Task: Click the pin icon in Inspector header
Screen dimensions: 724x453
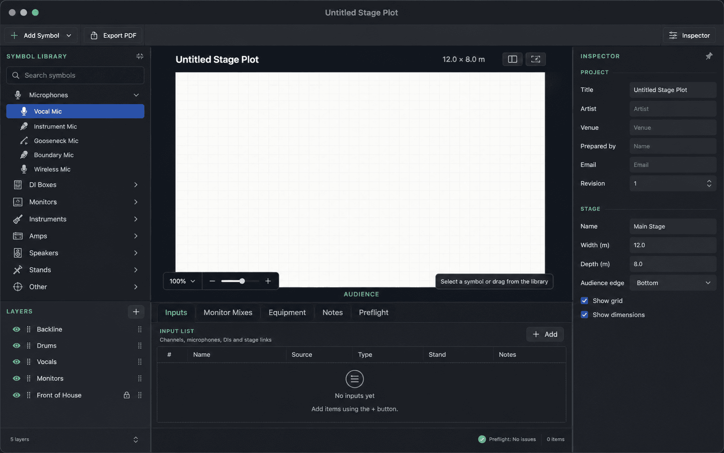Action: pyautogui.click(x=709, y=56)
